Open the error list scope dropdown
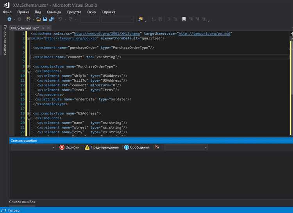The height and width of the screenshot is (213, 293). pos(33,147)
